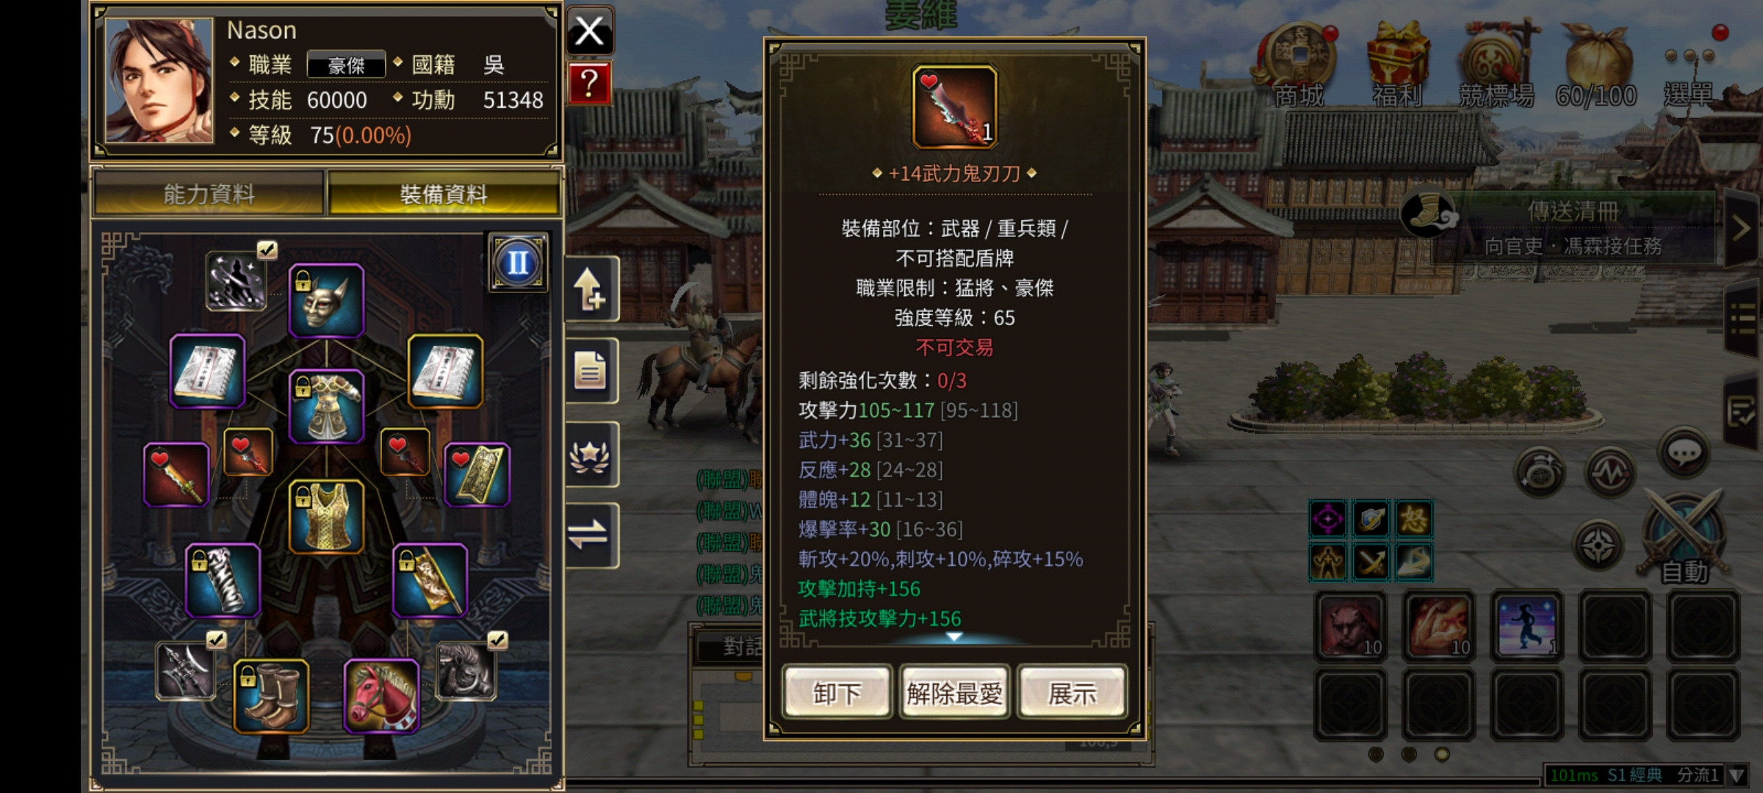The width and height of the screenshot is (1763, 793).
Task: Toggle checkbox on the halberd weapon slot
Action: click(x=216, y=640)
